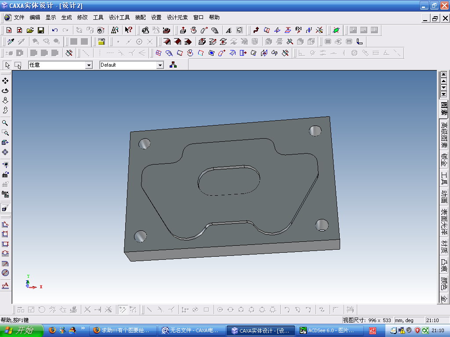Open the 装配 menu
450x337 pixels.
pos(140,18)
